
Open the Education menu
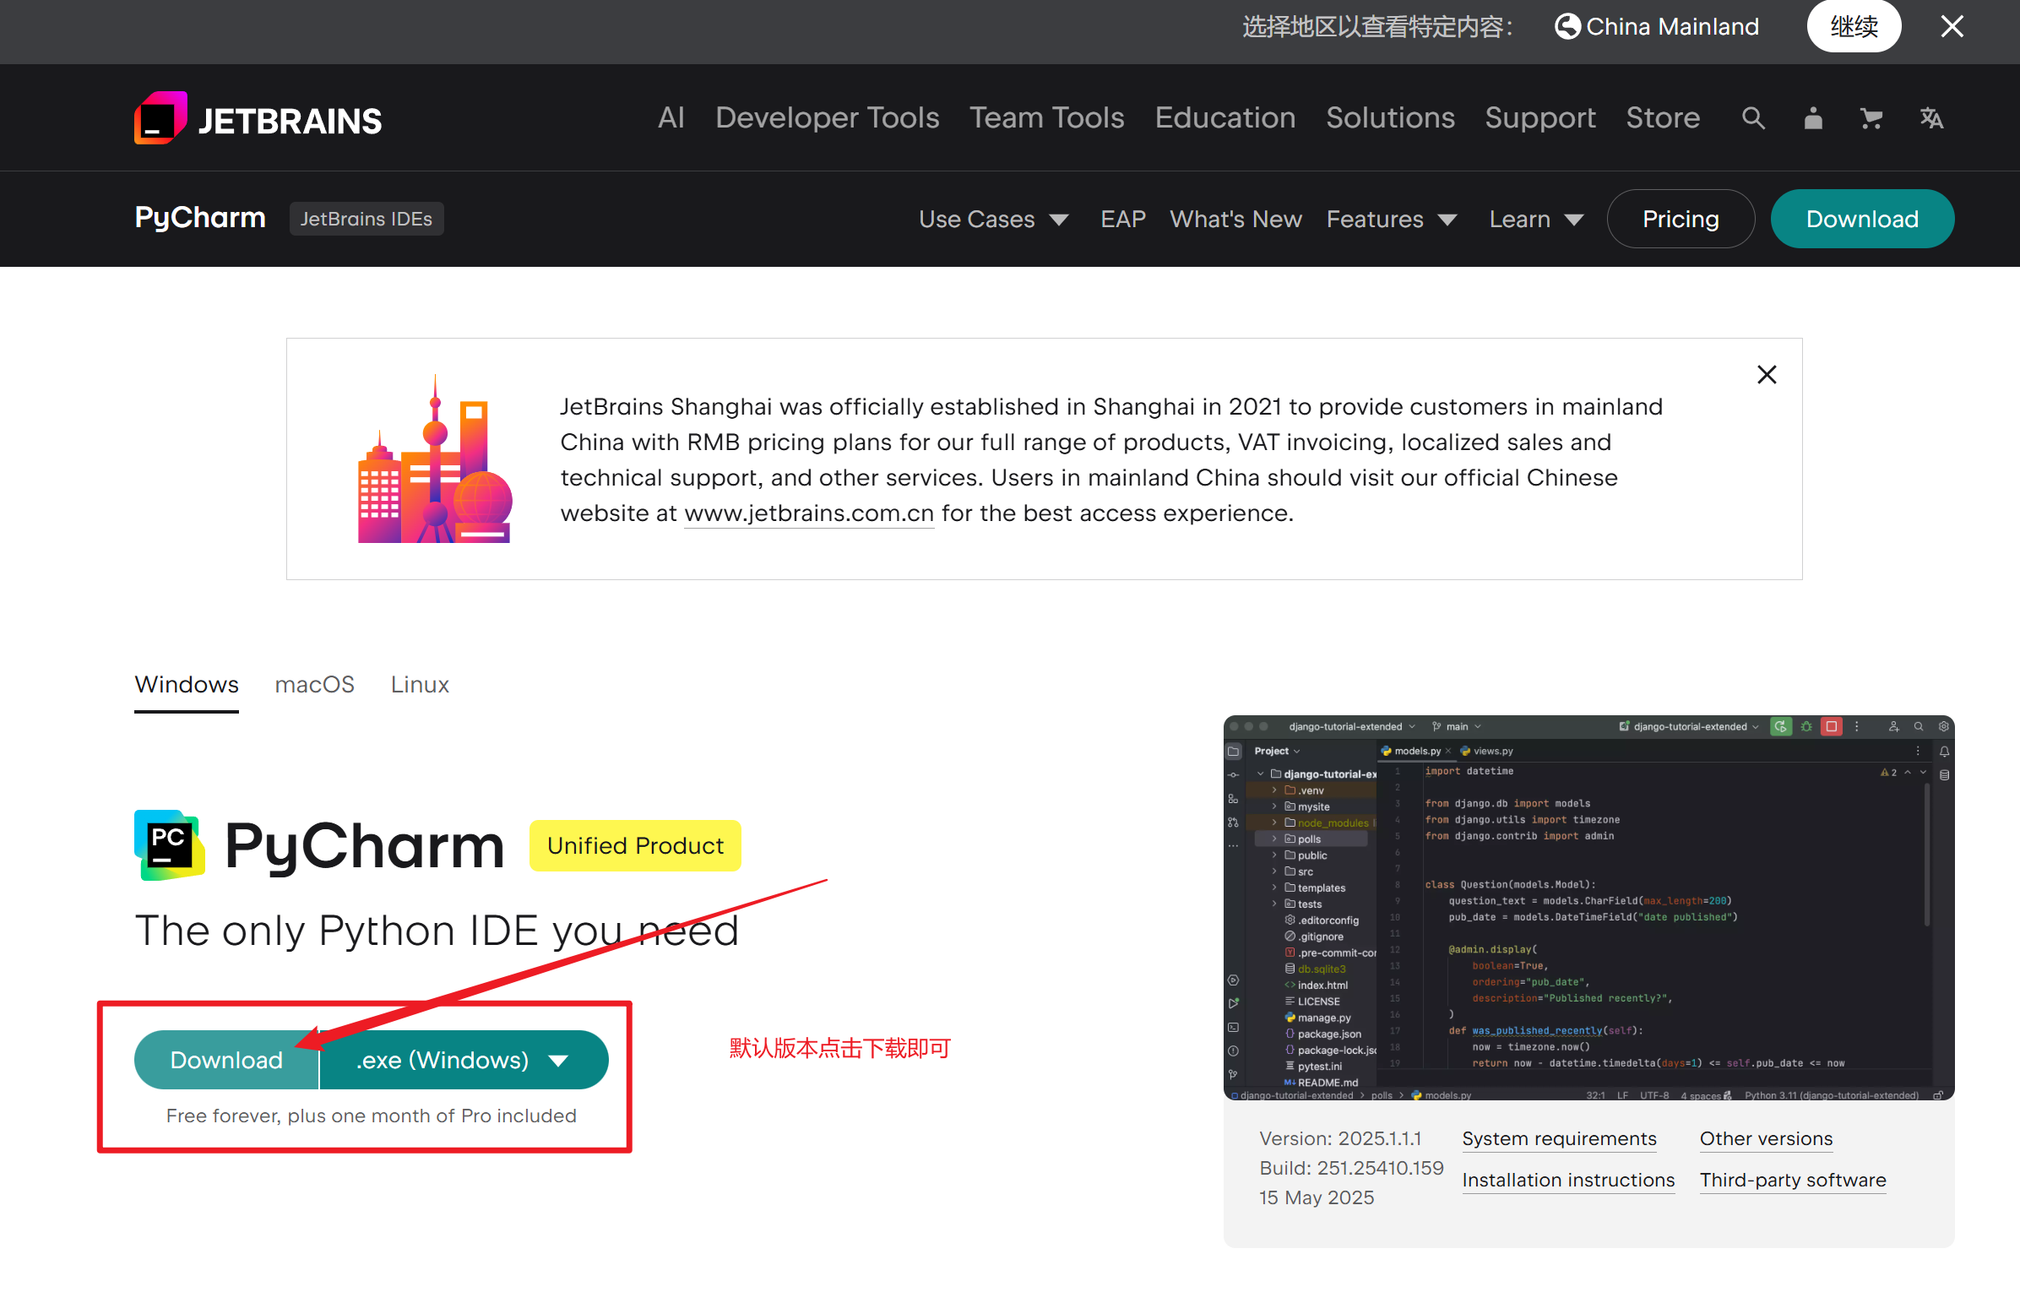coord(1224,117)
